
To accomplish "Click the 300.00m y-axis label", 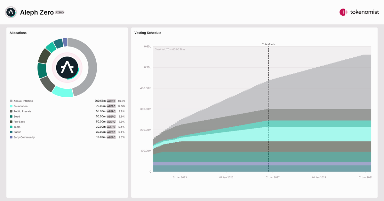I will point(146,109).
